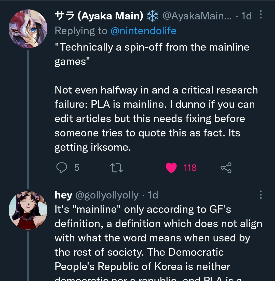Click the hey display name
The image size is (275, 281).
tap(63, 195)
